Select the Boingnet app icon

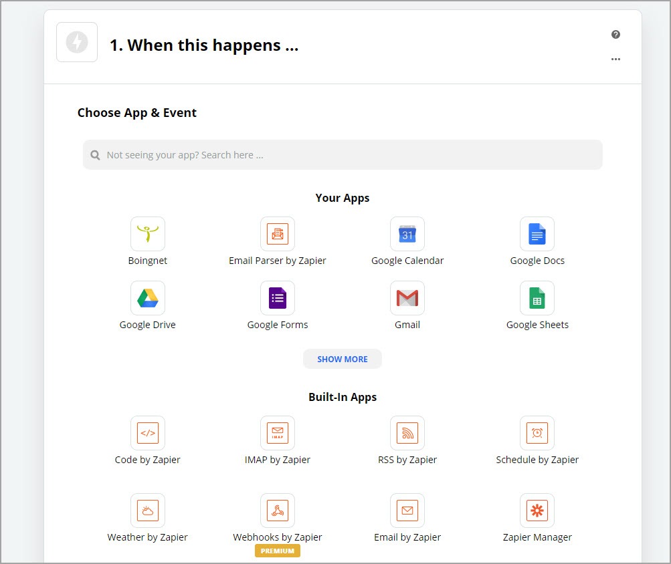click(148, 234)
